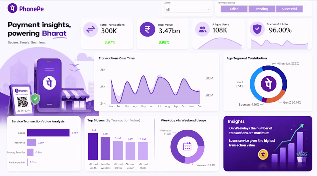317x176 pixels.
Task: Click Michael Jones' 1.2M bar
Action: (x=143, y=151)
